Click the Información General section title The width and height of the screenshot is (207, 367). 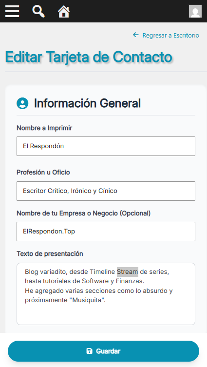coord(87,103)
